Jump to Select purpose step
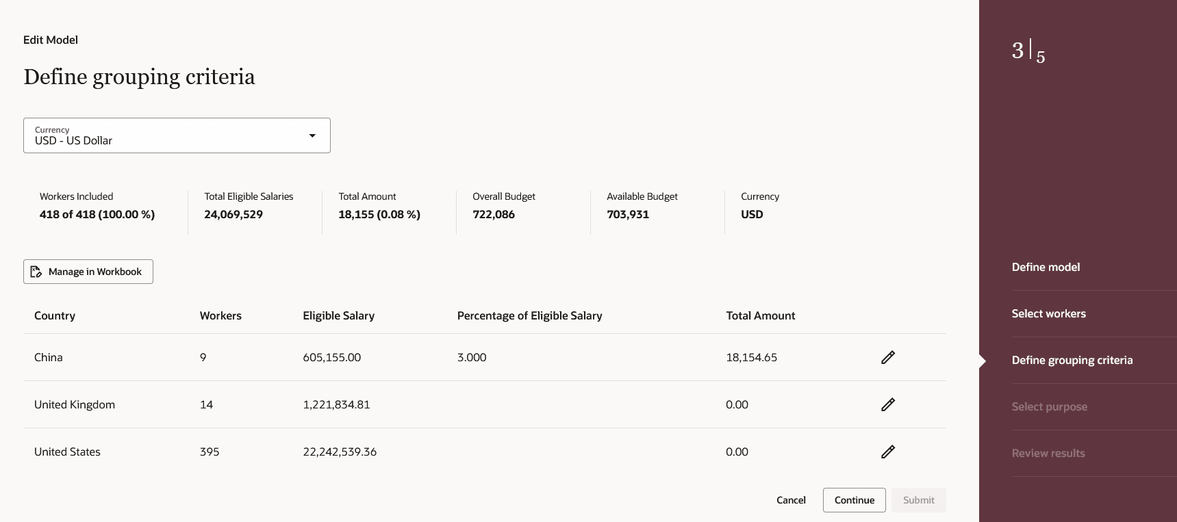 pos(1049,406)
